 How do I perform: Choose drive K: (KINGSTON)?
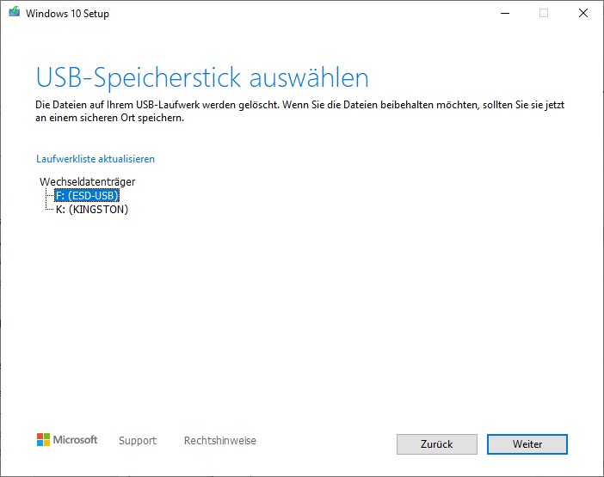tap(92, 209)
